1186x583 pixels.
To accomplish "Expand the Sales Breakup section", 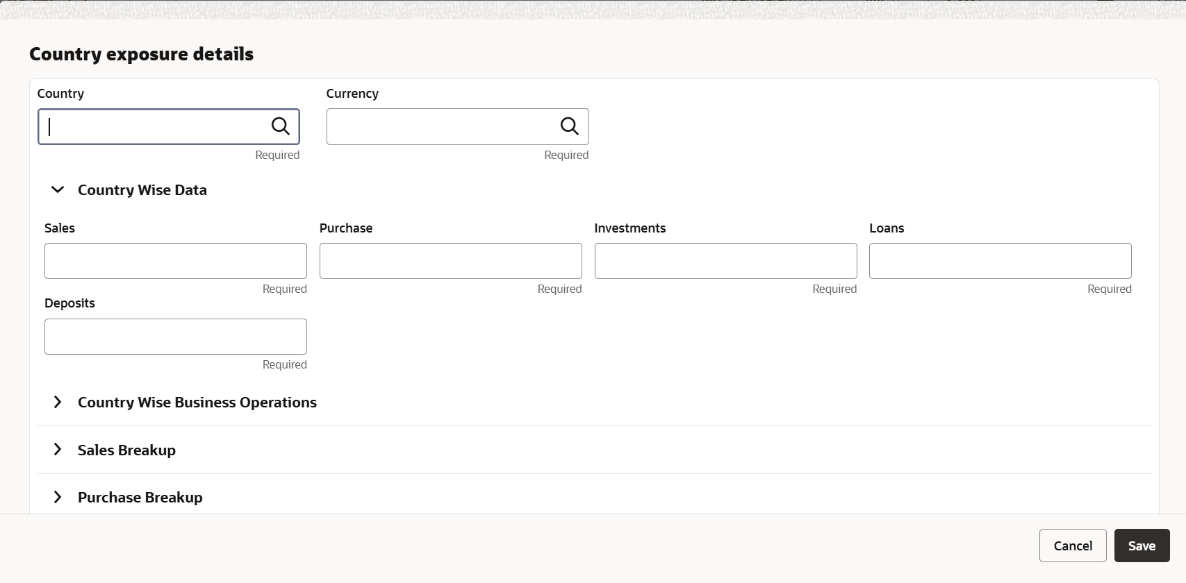I will (58, 450).
